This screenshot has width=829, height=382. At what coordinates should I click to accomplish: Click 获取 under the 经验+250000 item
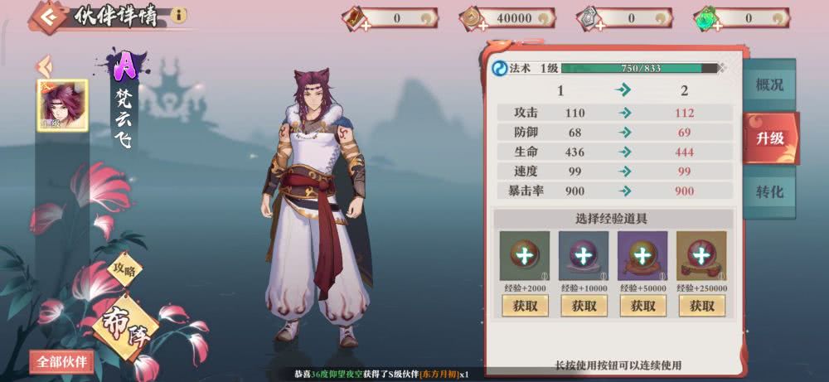[702, 306]
